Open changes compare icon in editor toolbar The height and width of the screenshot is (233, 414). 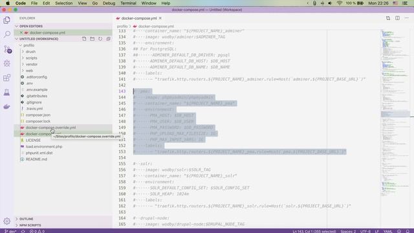(388, 18)
